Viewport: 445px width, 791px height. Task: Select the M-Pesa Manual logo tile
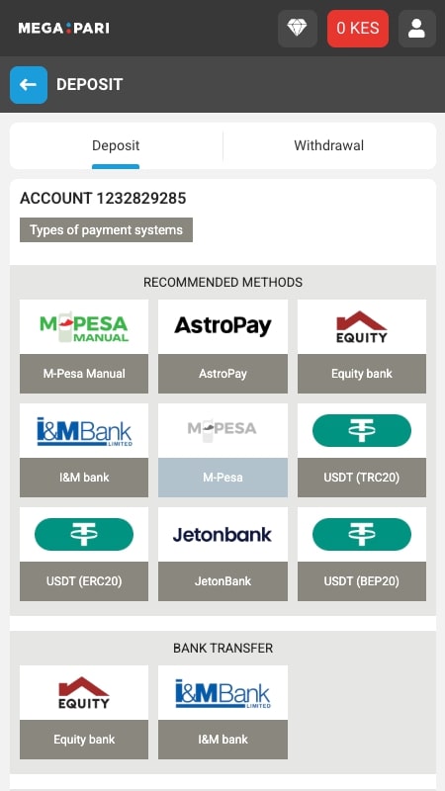(x=84, y=327)
